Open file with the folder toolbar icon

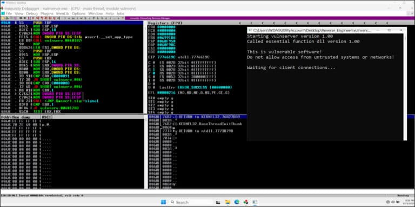(x=3, y=18)
